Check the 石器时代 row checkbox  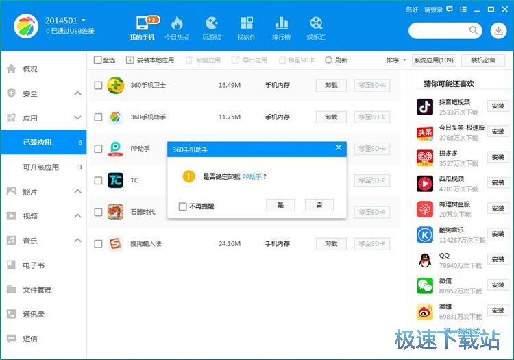click(x=98, y=212)
